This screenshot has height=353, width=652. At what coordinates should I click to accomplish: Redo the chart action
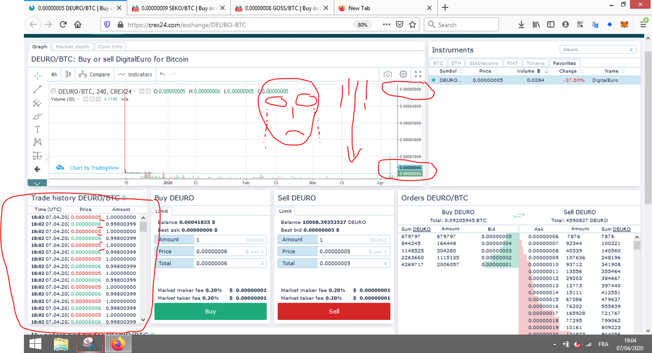[x=173, y=74]
